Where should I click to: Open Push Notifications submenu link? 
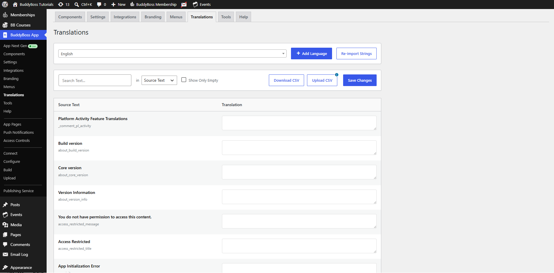tap(19, 132)
